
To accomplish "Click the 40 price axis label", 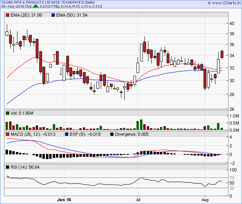I will (232, 23).
